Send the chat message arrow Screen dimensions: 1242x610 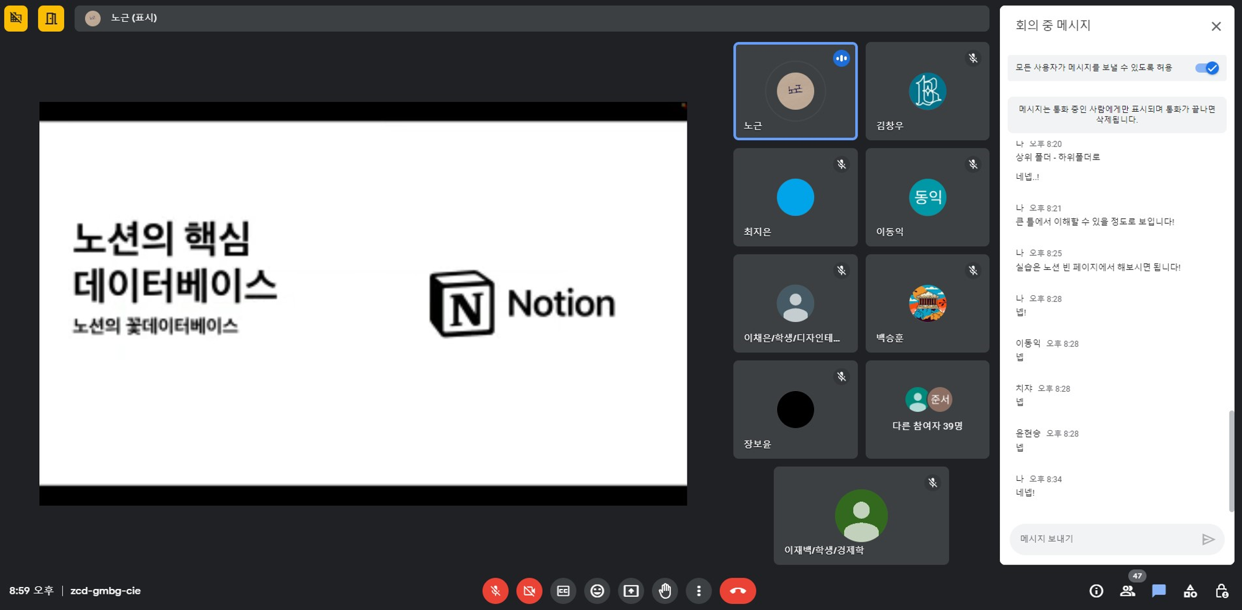coord(1208,539)
